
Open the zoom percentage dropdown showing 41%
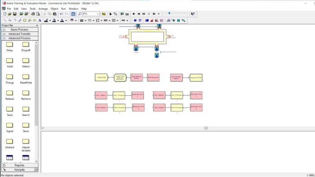pyautogui.click(x=98, y=14)
